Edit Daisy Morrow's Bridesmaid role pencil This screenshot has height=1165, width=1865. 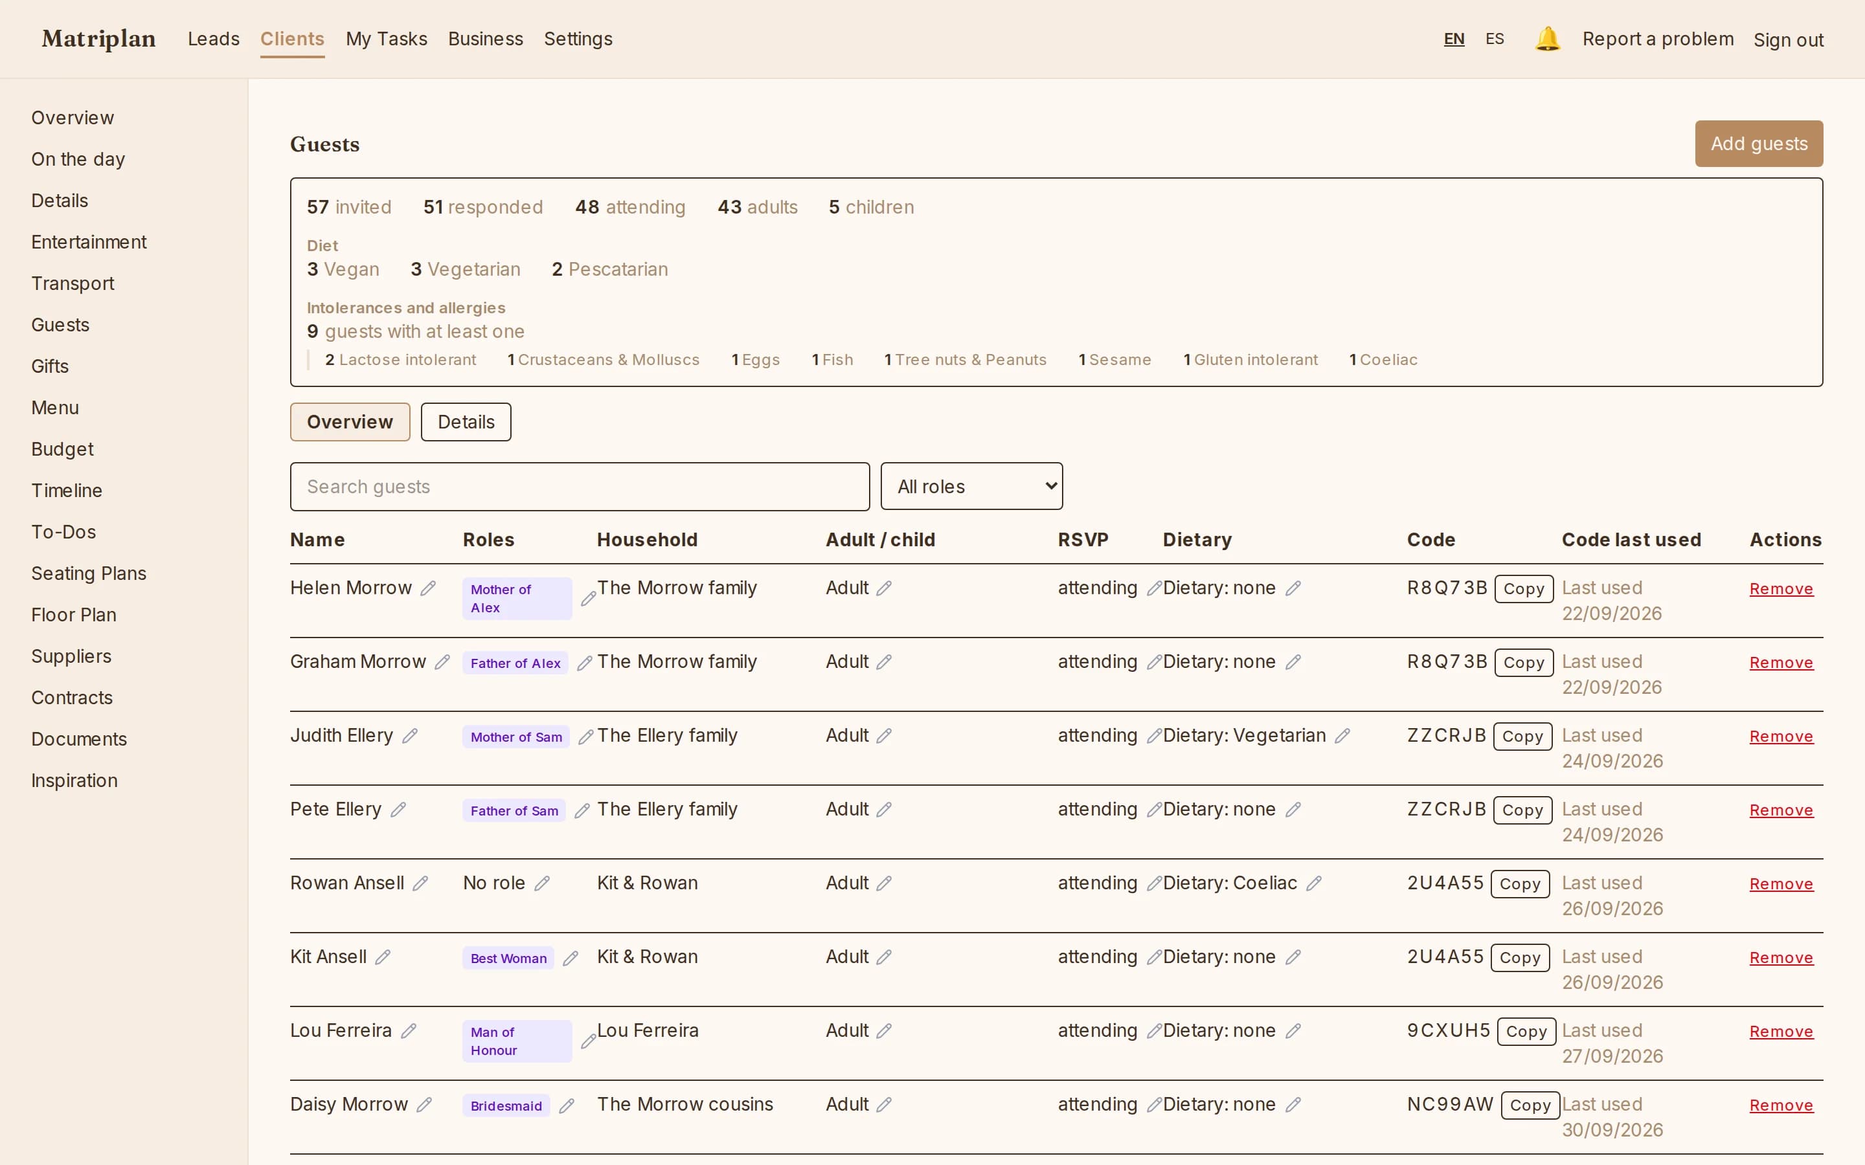pos(567,1105)
